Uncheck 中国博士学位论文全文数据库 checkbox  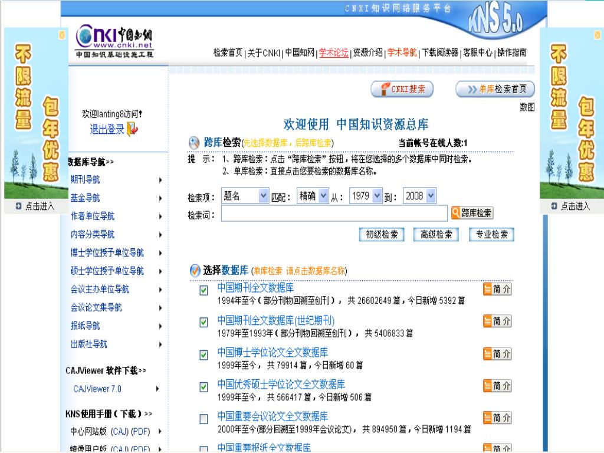pos(203,354)
